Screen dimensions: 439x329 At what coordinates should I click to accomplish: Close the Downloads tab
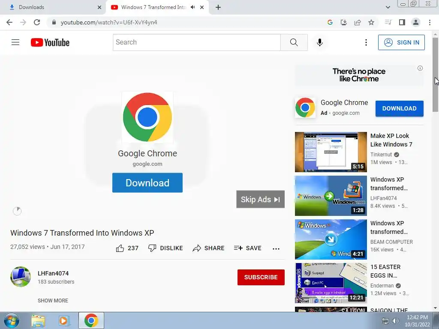click(x=99, y=7)
